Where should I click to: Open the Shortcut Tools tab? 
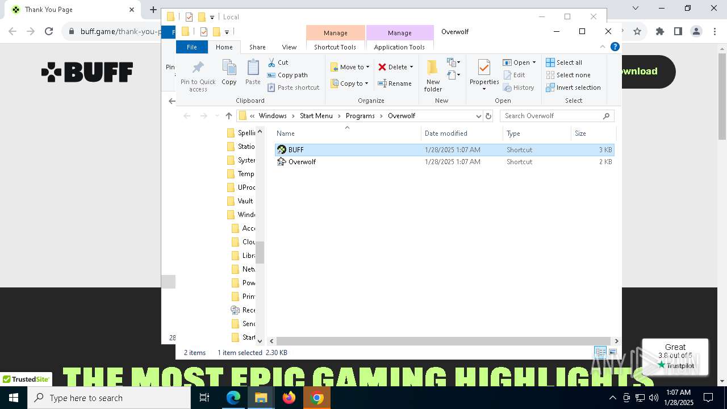335,47
